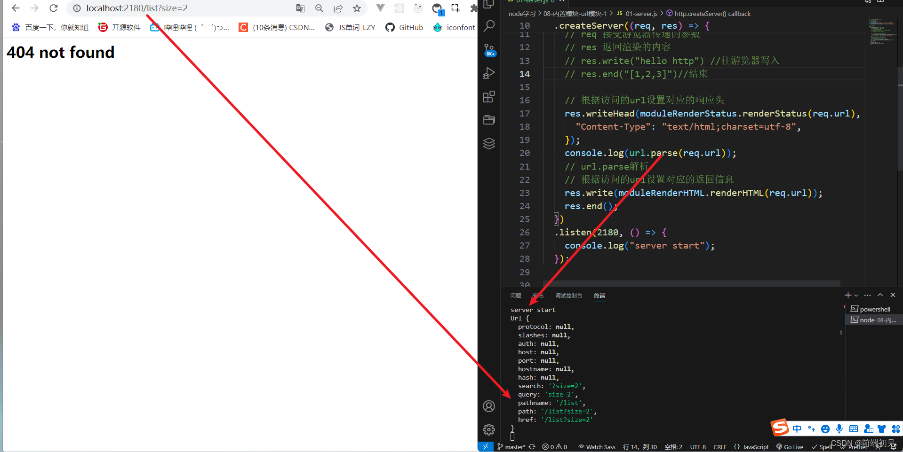Viewport: 903px width, 452px height.
Task: Open the Vue devtools extension
Action: pos(380,8)
